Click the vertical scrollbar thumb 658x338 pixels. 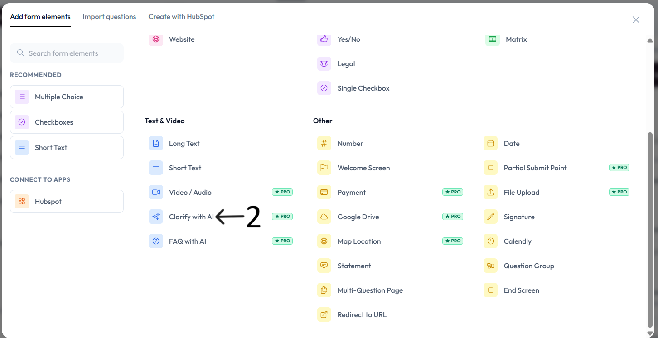[650, 229]
